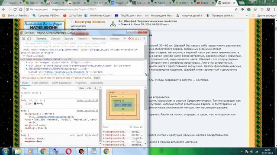Focus the computed styles Filter field

click(x=116, y=127)
